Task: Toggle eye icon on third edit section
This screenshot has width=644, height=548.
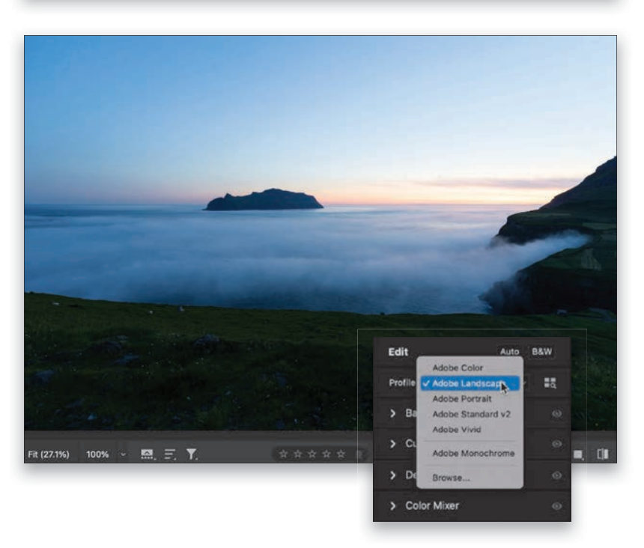Action: [x=556, y=475]
